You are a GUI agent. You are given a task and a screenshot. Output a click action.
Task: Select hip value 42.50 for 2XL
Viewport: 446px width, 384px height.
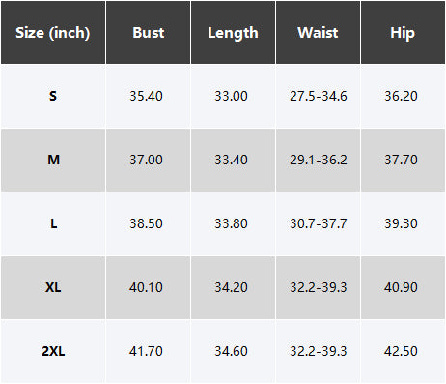(x=401, y=351)
